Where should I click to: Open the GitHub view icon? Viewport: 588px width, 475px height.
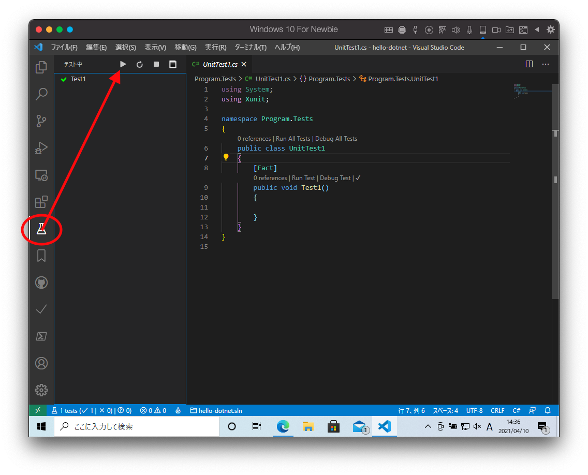point(41,283)
